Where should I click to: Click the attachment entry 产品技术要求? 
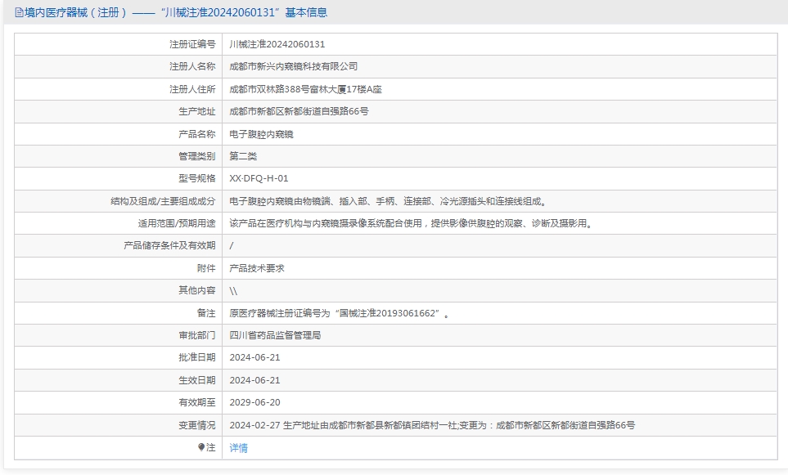pyautogui.click(x=256, y=268)
